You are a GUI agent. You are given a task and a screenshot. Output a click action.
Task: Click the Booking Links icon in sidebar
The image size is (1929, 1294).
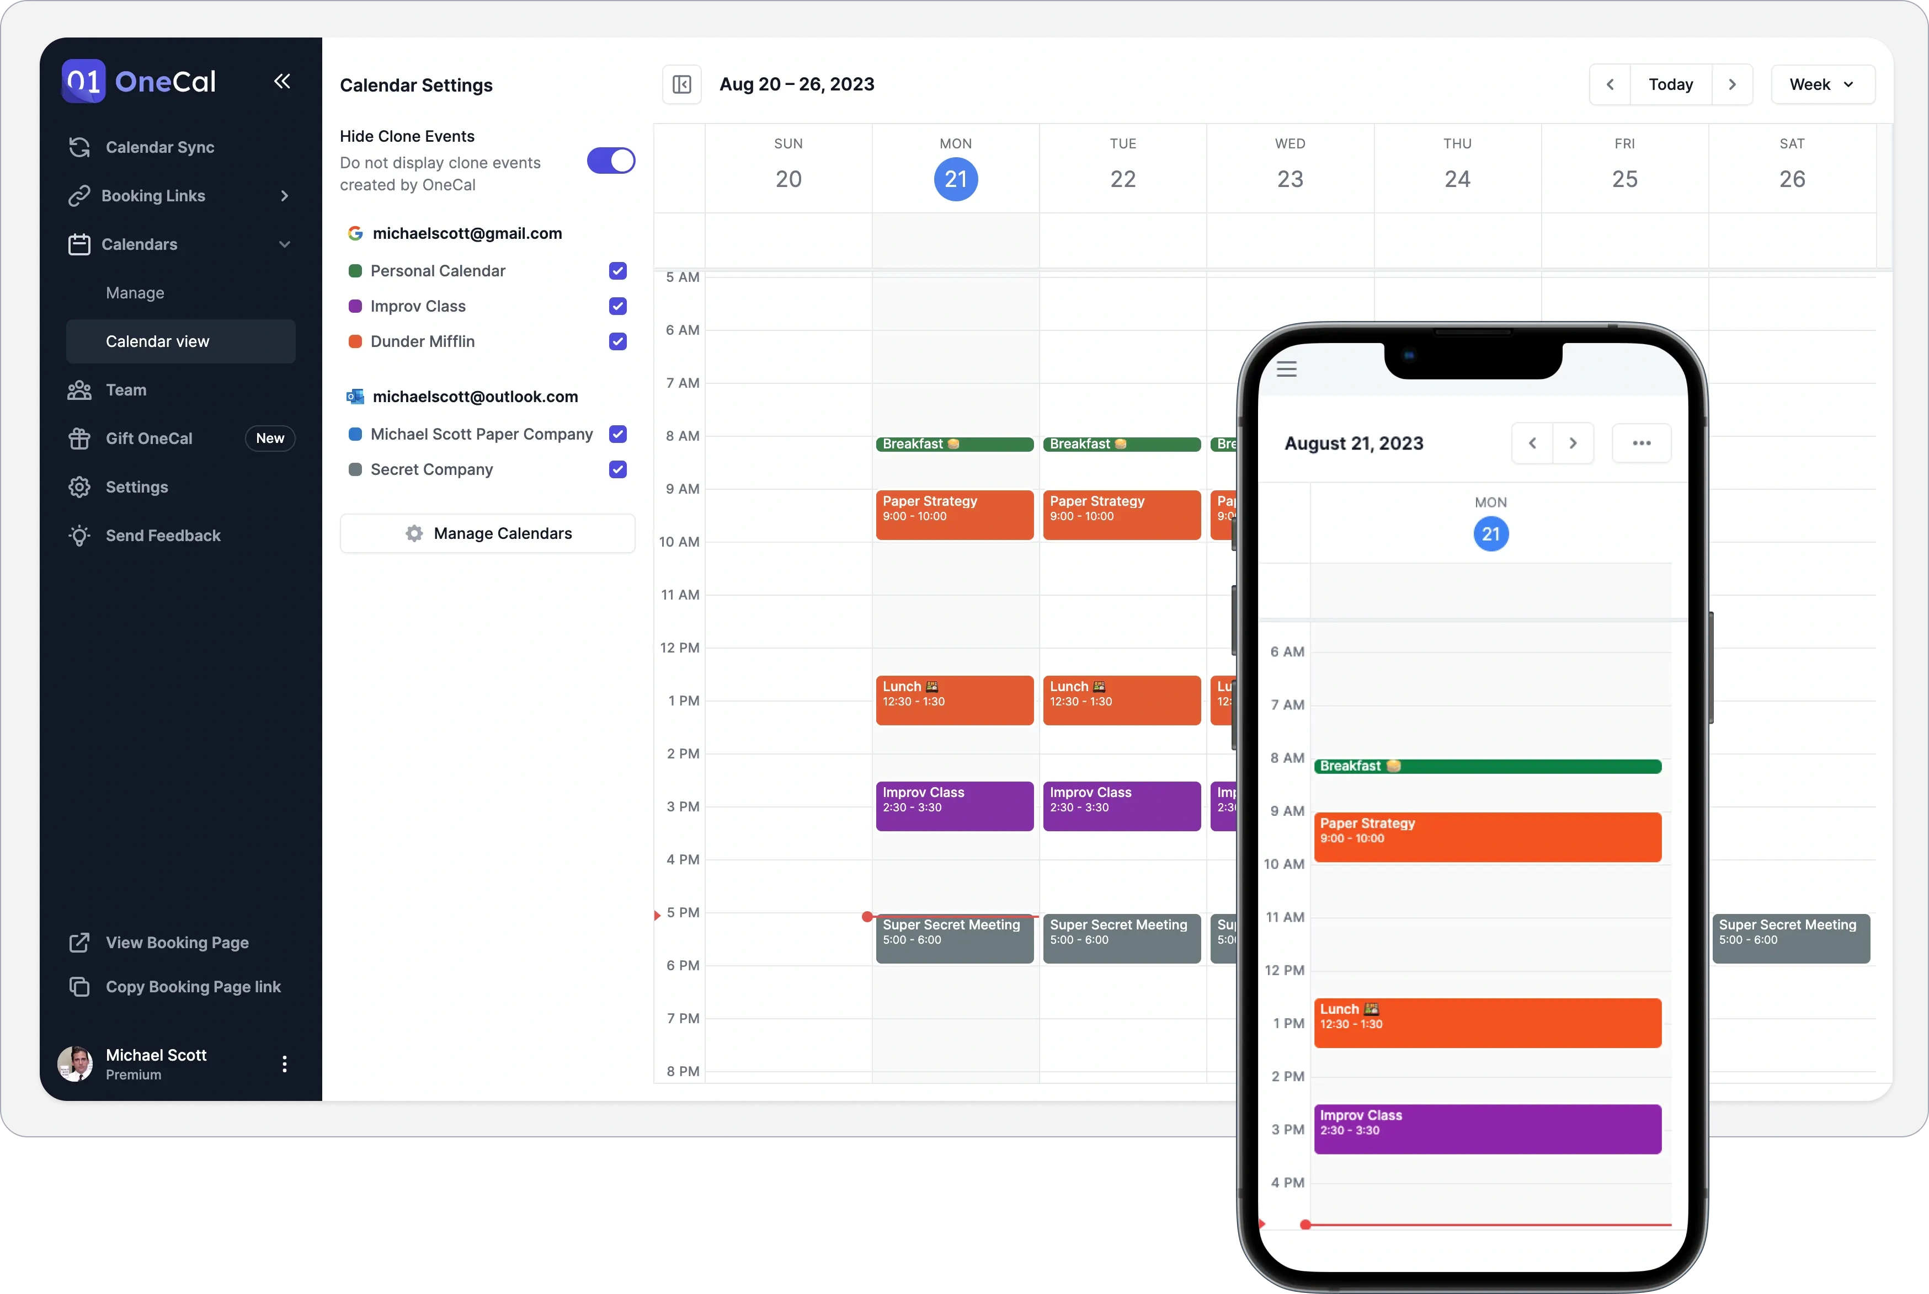[x=78, y=195]
